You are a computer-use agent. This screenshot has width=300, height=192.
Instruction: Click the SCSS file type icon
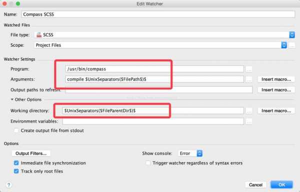[x=39, y=35]
